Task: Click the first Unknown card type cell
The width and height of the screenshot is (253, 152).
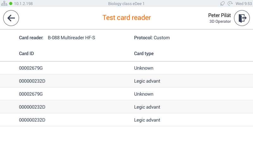Action: 144,68
